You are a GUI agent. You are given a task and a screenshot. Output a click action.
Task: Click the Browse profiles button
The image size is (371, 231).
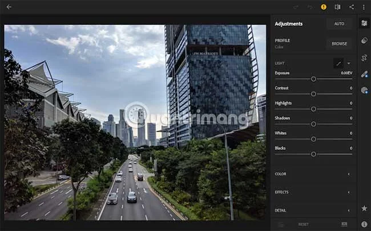tap(339, 44)
